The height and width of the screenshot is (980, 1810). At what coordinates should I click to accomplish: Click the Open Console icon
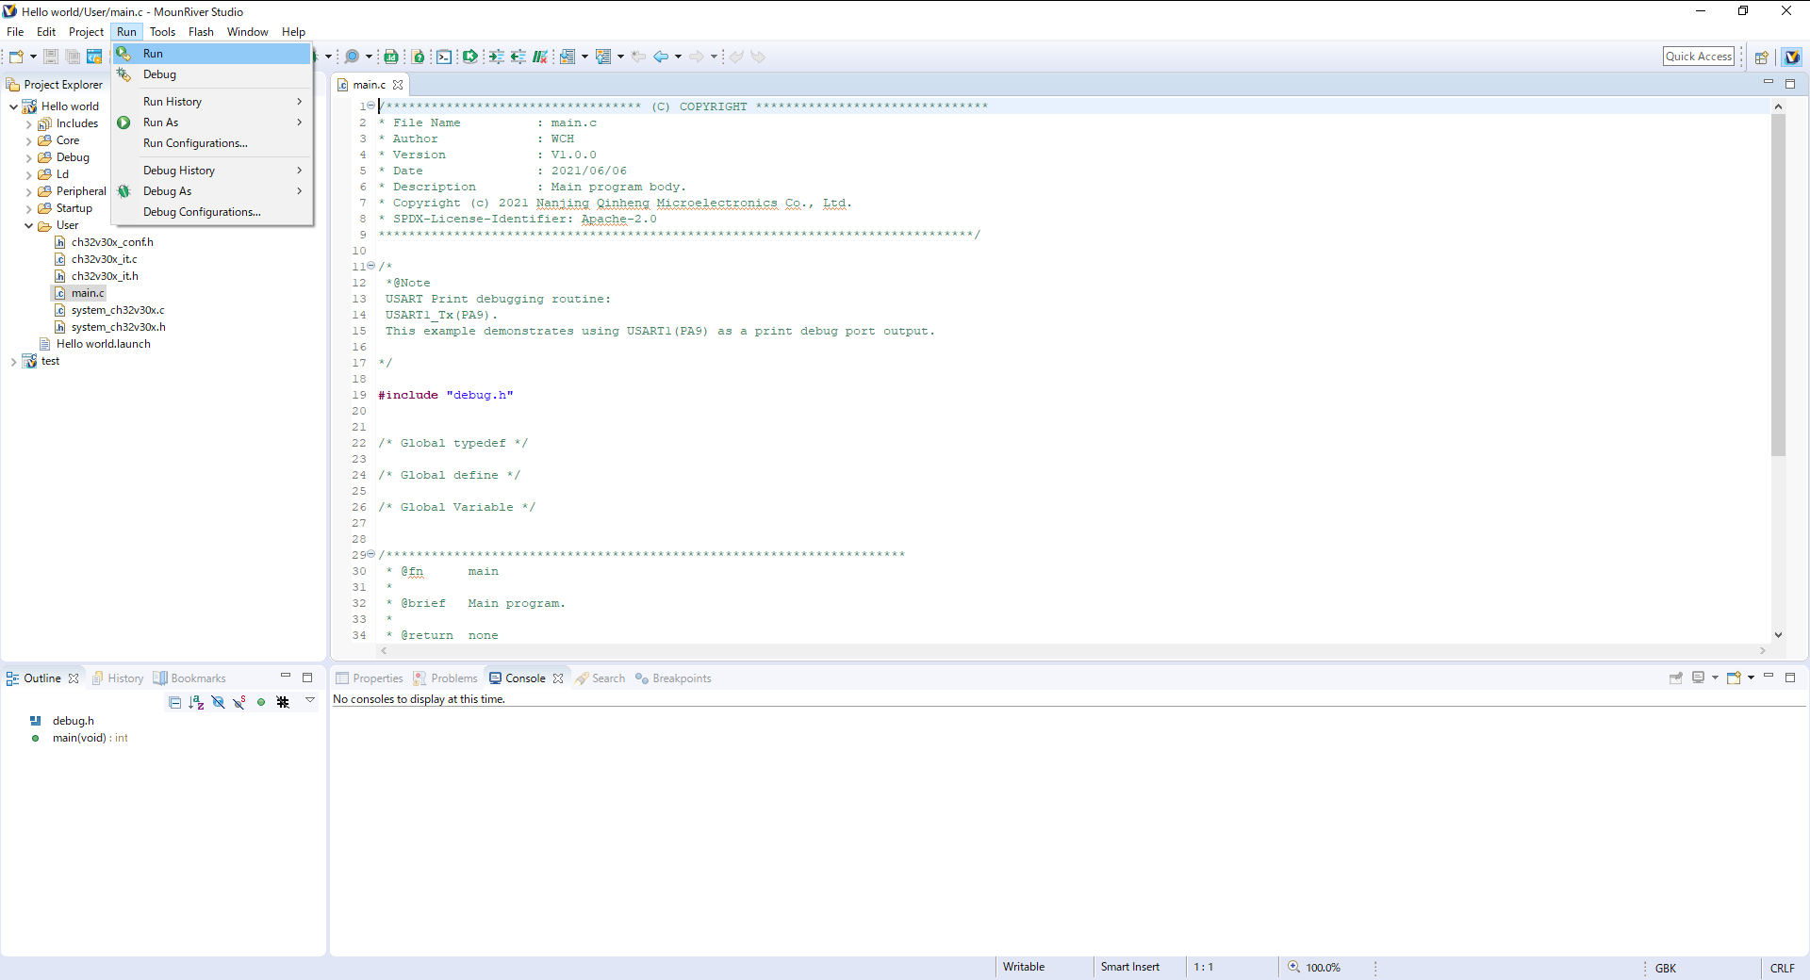click(x=1733, y=678)
